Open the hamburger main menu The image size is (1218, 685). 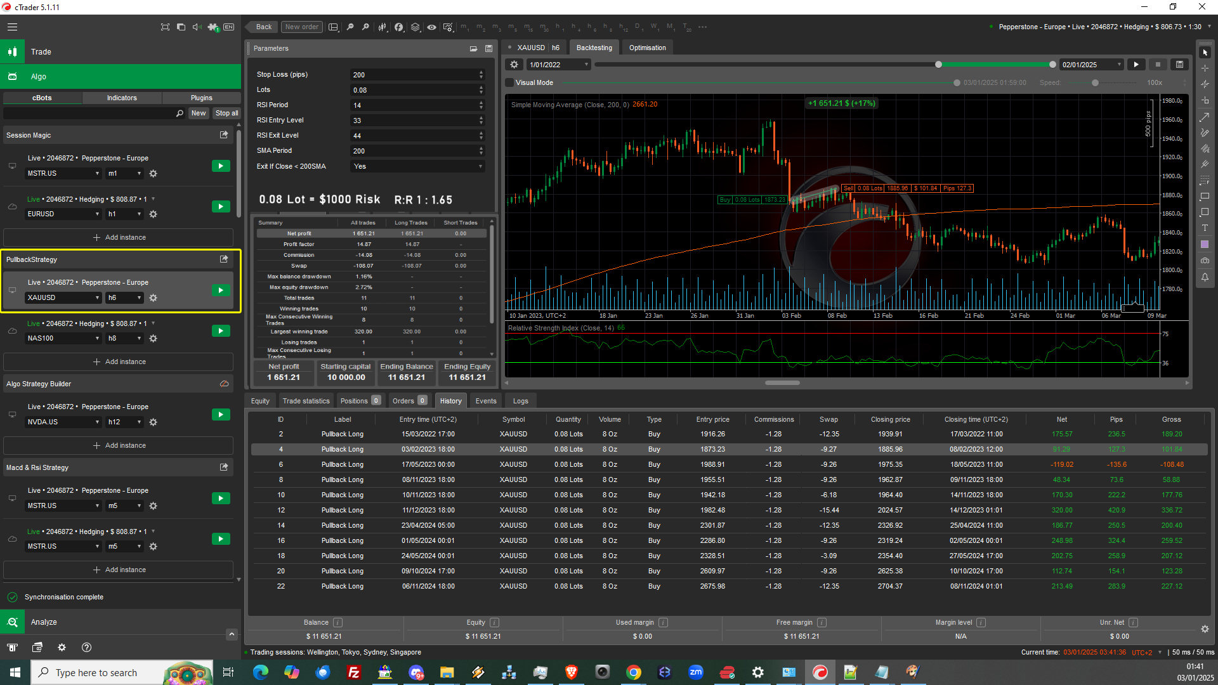coord(12,27)
